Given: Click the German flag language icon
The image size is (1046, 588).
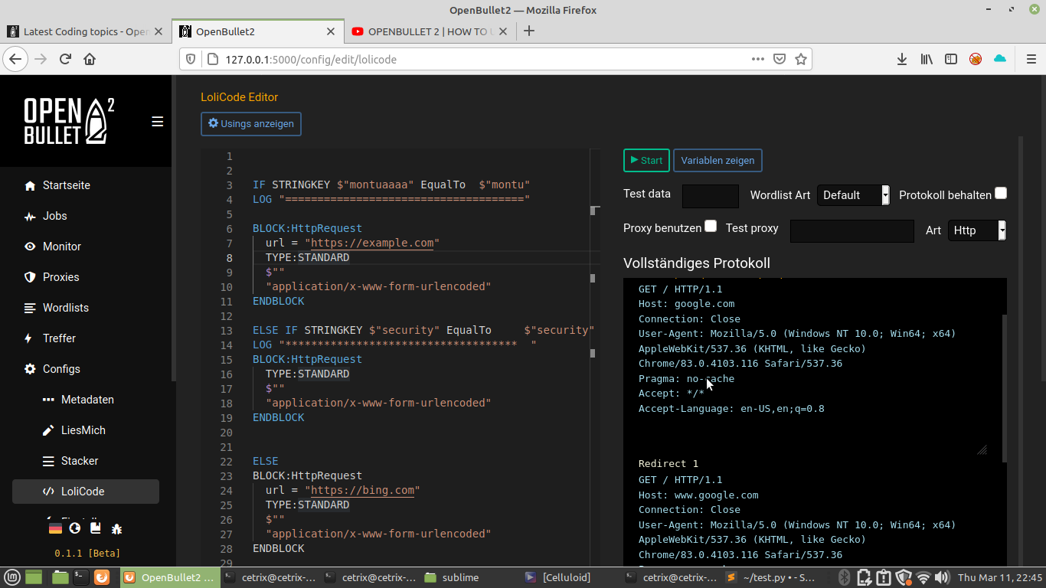Looking at the screenshot, I should [55, 528].
